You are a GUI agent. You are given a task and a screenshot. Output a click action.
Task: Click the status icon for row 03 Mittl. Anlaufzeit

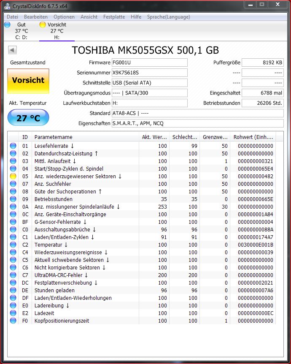pos(13,161)
